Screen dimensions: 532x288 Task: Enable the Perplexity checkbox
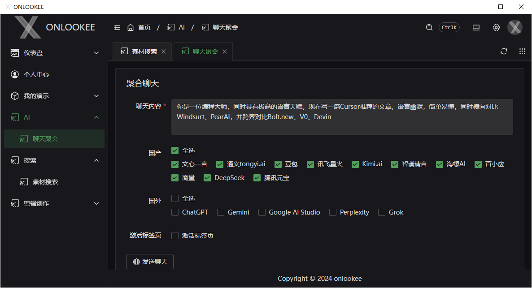[333, 212]
